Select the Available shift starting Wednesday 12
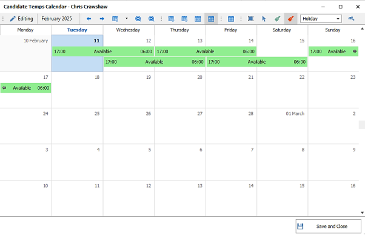365x235 pixels. tap(155, 62)
